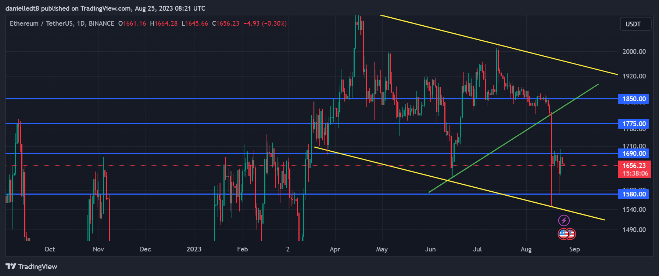The height and width of the screenshot is (276, 659).
Task: Click the May label on time axis
Action: 382,249
